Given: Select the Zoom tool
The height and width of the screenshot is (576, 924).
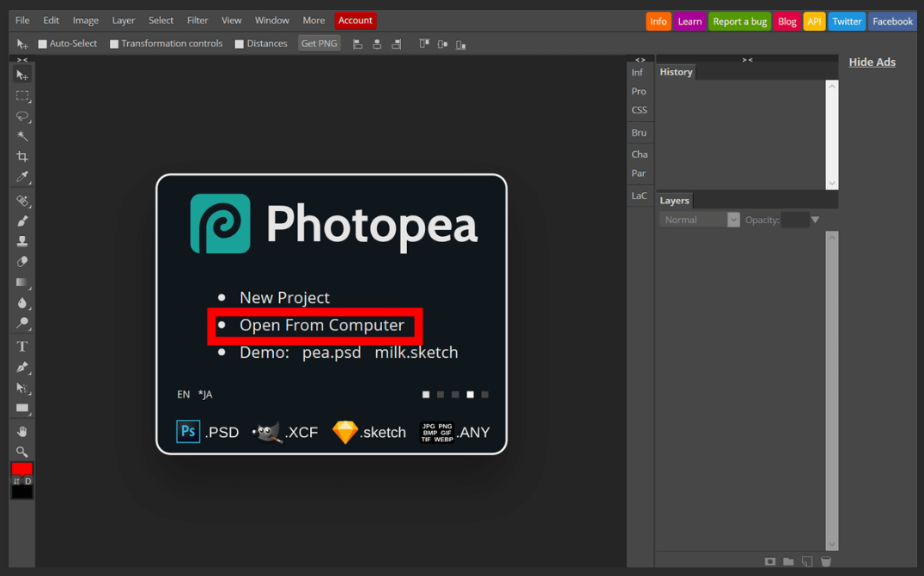Looking at the screenshot, I should [x=21, y=451].
